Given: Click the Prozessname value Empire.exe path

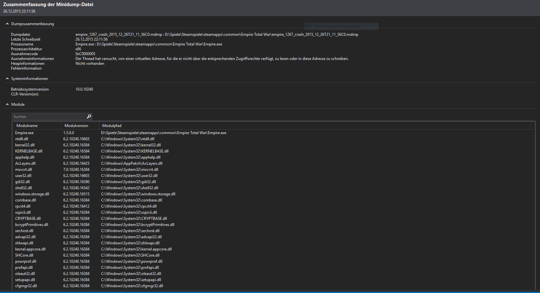Looking at the screenshot, I should pyautogui.click(x=149, y=44).
